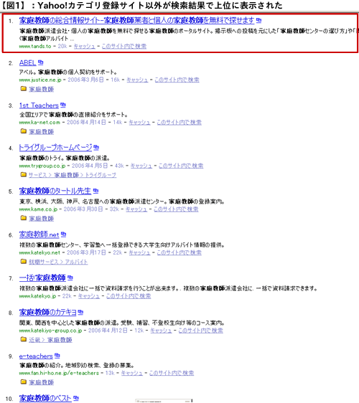Image resolution: width=359 pixels, height=403 pixels.
Task: Click folder icon under トライグループ result
Action: [x=24, y=174]
